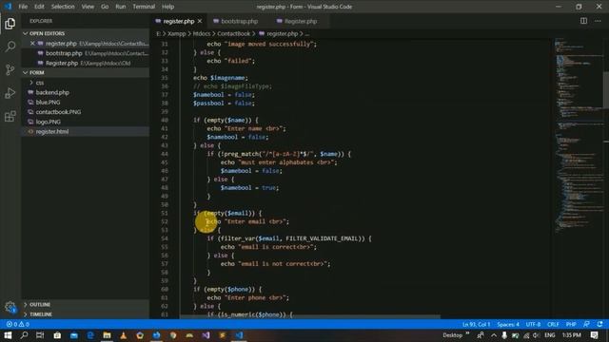
Task: Open Task View on the taskbar
Action: click(x=40, y=335)
